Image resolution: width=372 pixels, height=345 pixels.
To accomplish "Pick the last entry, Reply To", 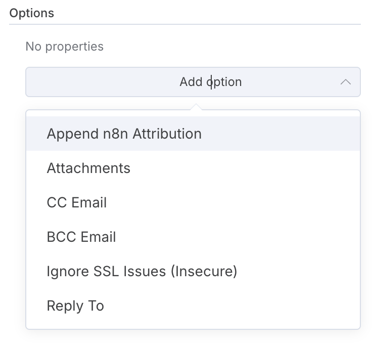I will [x=75, y=306].
